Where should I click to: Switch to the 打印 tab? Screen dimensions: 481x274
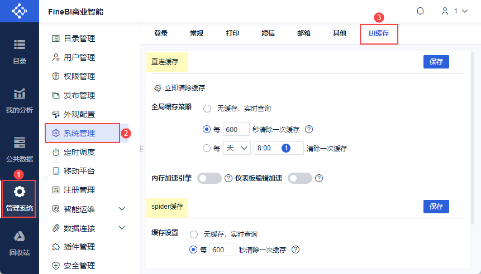232,33
